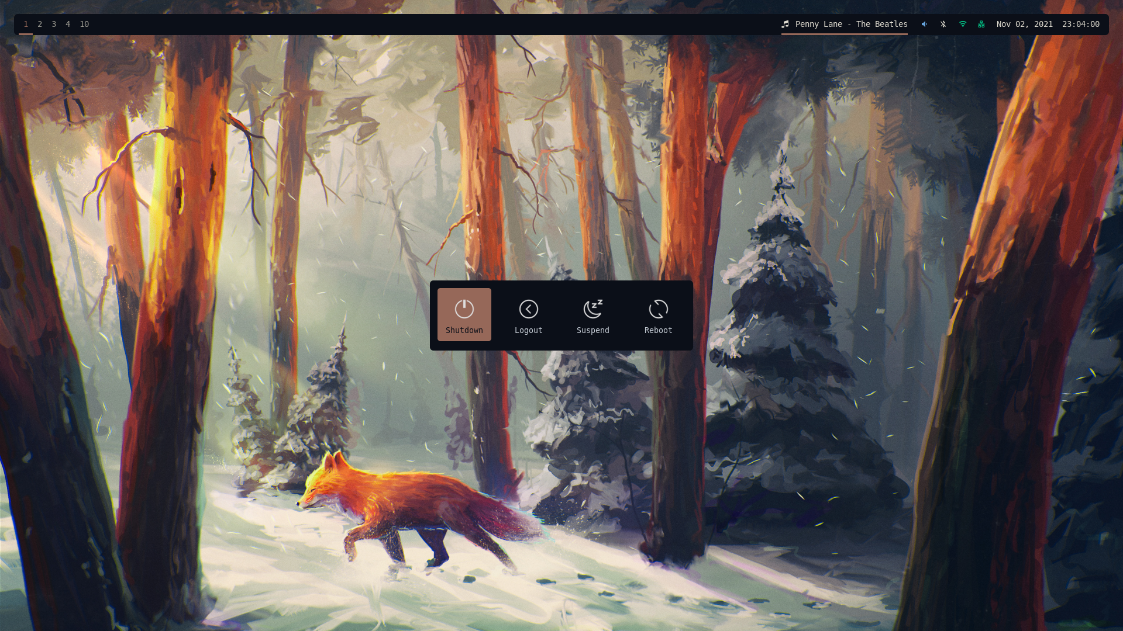Click the WiFi status icon
This screenshot has height=631, width=1123.
point(963,24)
